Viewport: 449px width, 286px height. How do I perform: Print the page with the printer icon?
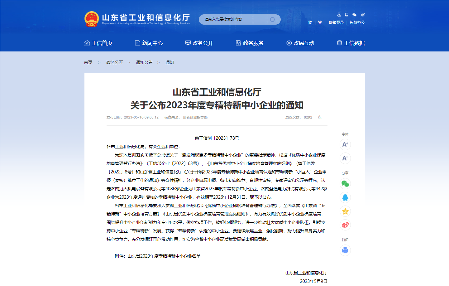tap(345, 250)
